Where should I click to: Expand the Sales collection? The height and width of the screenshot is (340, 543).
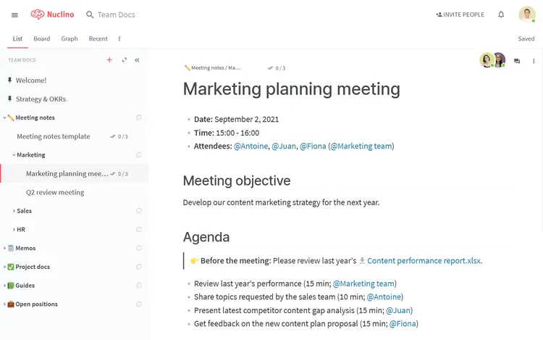(x=14, y=211)
